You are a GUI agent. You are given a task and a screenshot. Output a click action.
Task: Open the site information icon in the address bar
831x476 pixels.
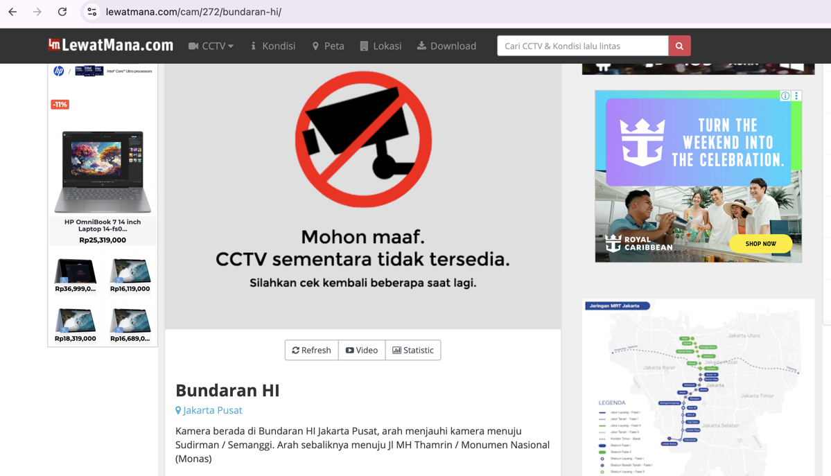point(91,12)
